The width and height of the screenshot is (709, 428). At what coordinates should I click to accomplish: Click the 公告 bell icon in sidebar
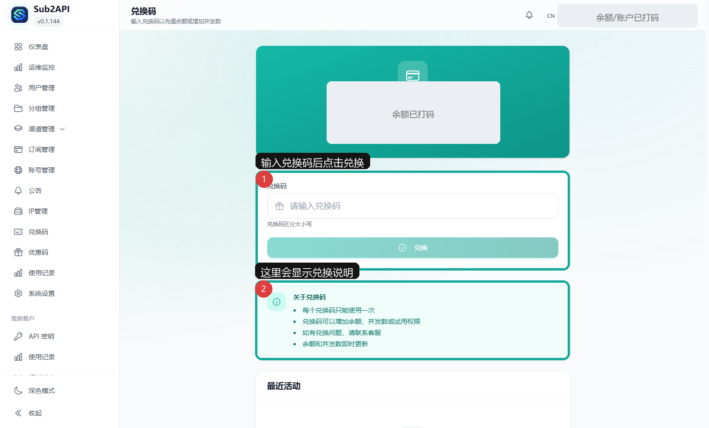tap(18, 191)
